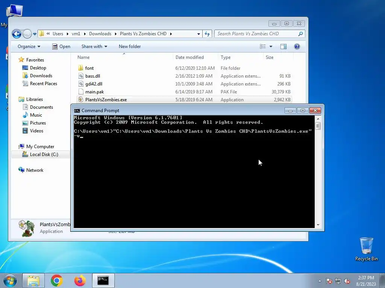Select vm1 in the address breadcrumb
385x288 pixels.
(x=76, y=34)
